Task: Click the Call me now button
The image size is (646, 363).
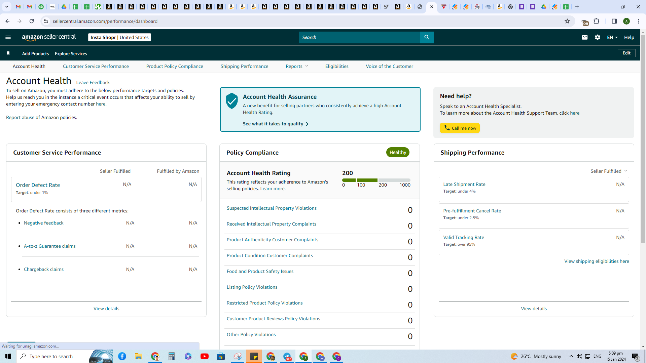Action: 460,128
